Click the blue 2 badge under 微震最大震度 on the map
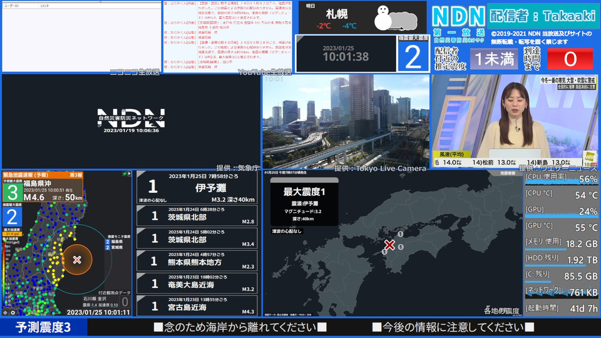The width and height of the screenshot is (601, 338). (x=12, y=217)
